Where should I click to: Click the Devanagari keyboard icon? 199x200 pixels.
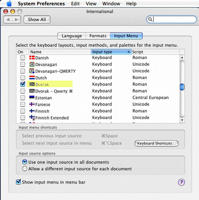[32, 64]
